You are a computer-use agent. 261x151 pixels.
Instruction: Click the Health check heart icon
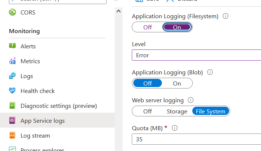12,90
